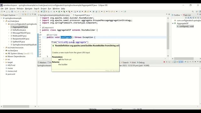Screen dimensions: 201x113
Task: Select SplitterEIP.java file
Action: [x=19, y=42]
